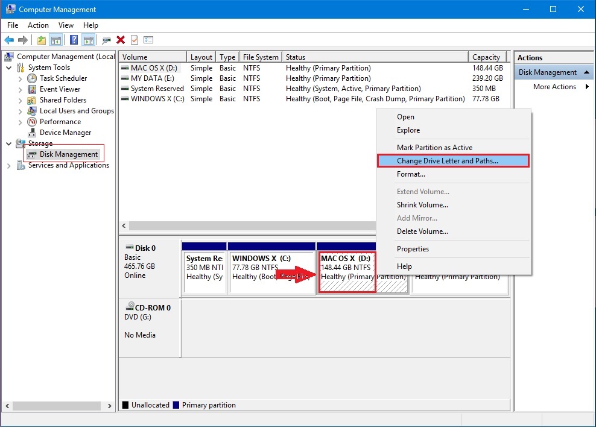Expand Services and Applications node
596x428 pixels.
(x=8, y=166)
